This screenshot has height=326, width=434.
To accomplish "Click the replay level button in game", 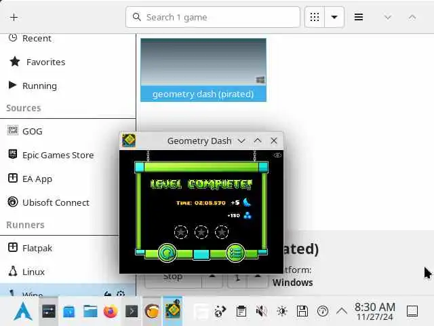I will point(167,253).
